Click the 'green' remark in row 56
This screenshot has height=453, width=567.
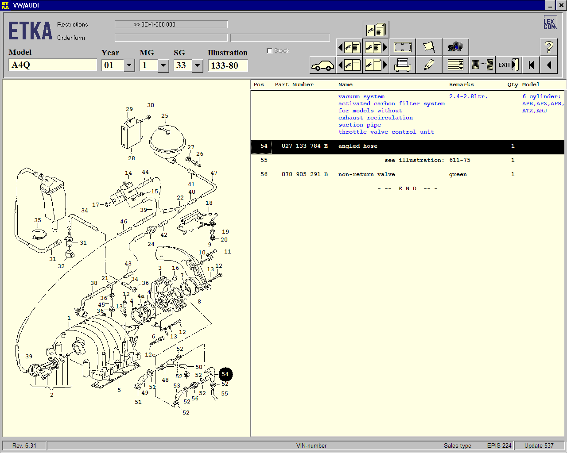(458, 174)
